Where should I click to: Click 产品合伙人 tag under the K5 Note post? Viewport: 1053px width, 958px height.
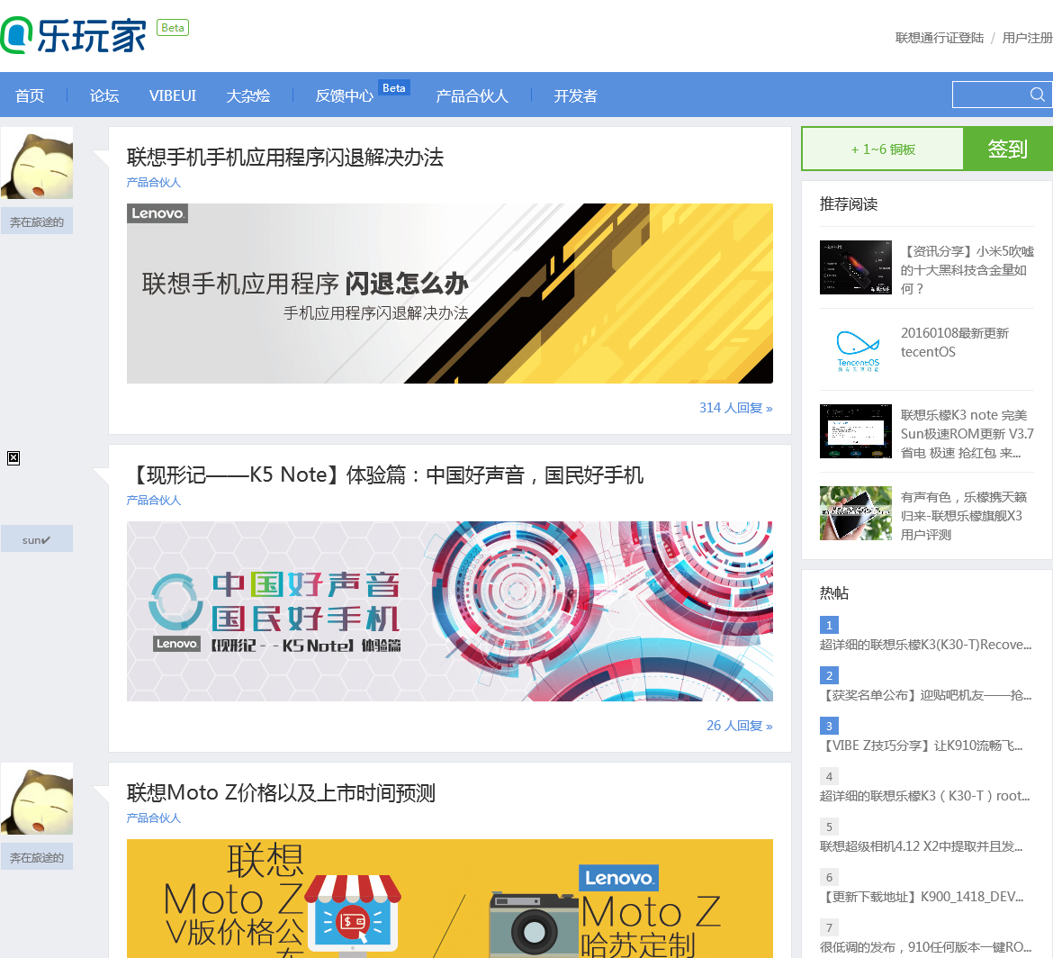[154, 500]
